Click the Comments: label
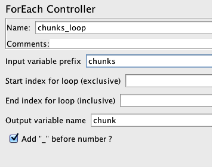This screenshot has height=167, width=212. 28,44
